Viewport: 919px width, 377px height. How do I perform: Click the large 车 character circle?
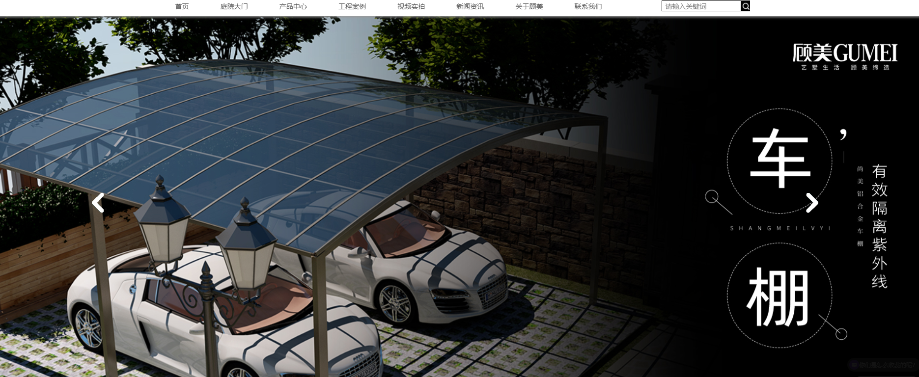coord(779,160)
